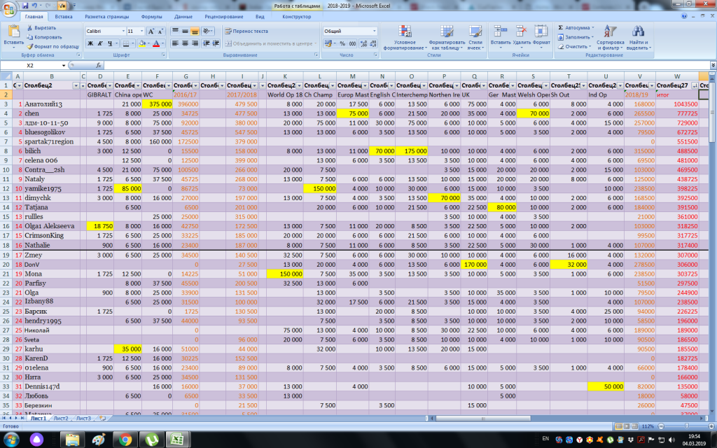Click the Cut (Вырезать) scissors button
717x448 pixels.
[x=43, y=27]
